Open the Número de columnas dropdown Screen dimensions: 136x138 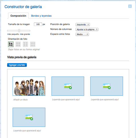87,29
